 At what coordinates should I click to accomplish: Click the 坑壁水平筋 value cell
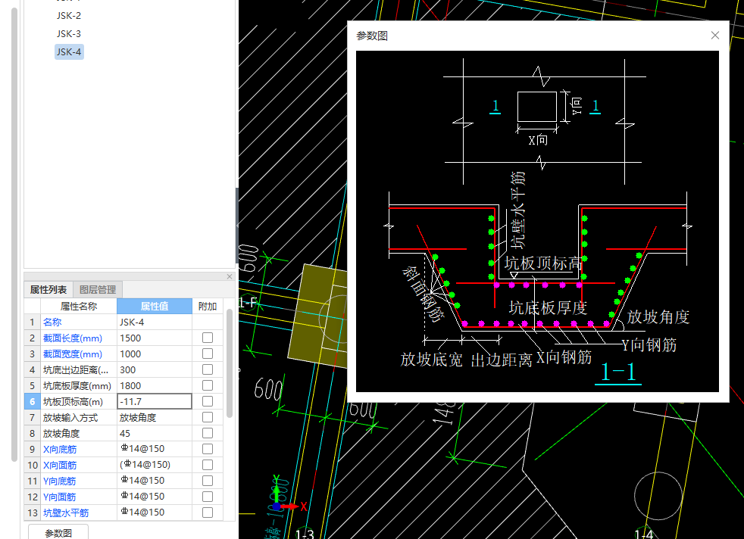155,513
